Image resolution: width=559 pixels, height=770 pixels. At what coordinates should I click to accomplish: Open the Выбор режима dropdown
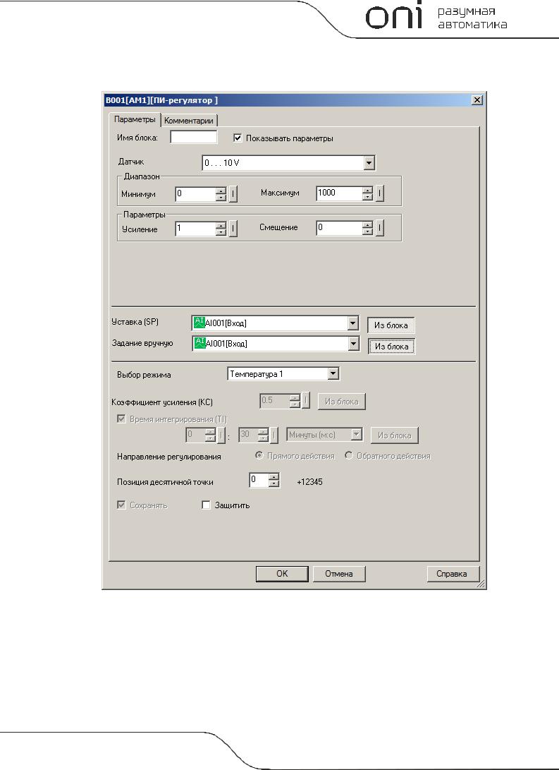pos(333,373)
